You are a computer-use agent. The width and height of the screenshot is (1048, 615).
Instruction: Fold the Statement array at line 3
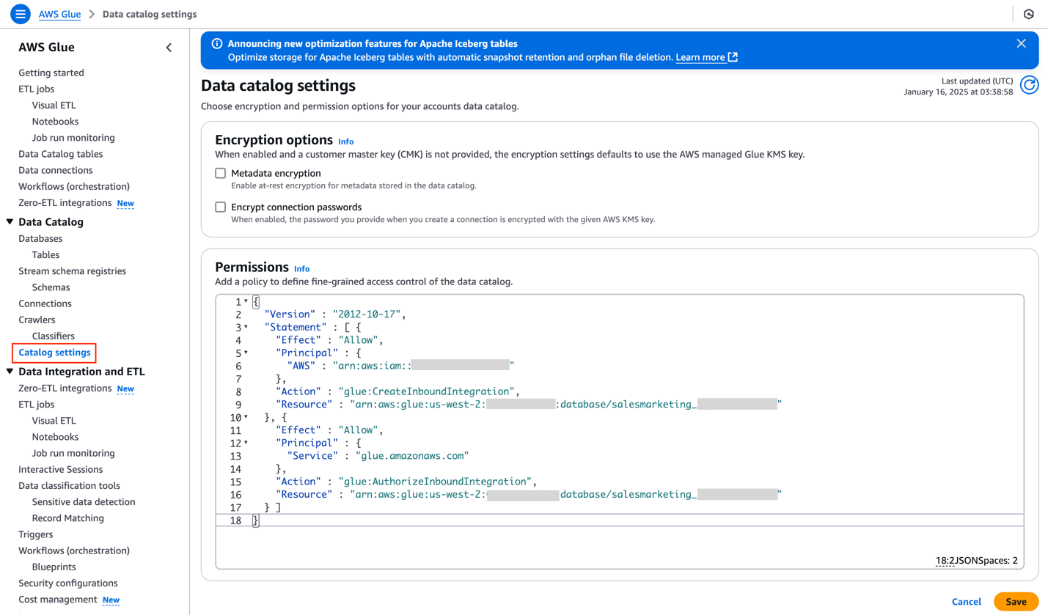(246, 327)
